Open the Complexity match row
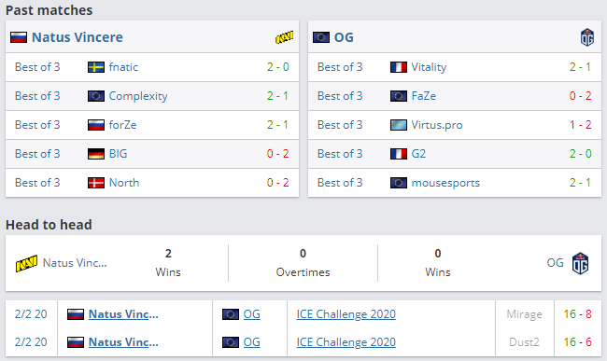The height and width of the screenshot is (361, 607). pyautogui.click(x=152, y=96)
